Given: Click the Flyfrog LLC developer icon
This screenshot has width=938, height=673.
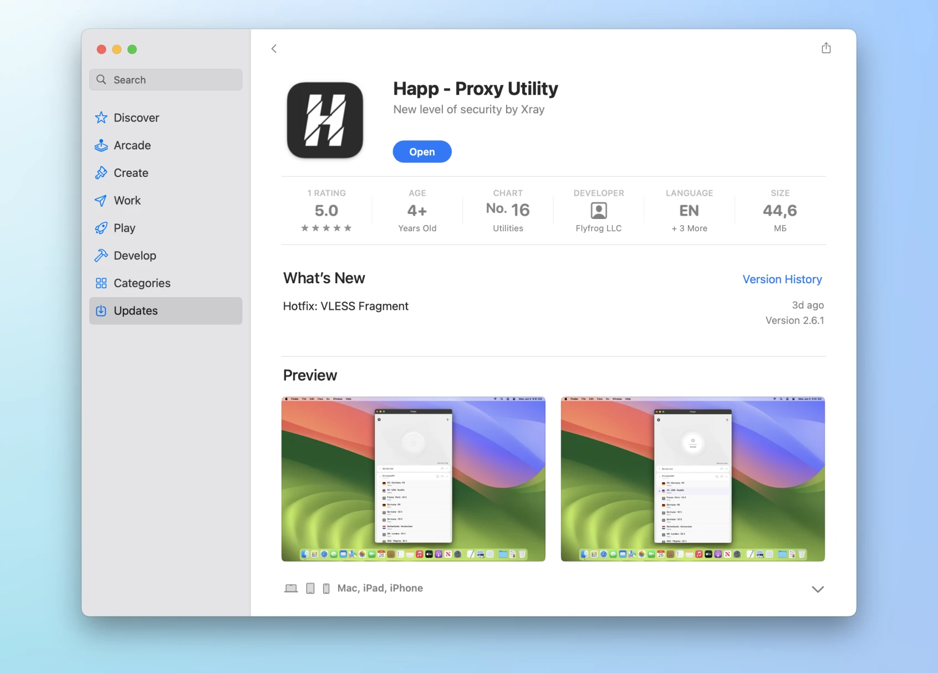Looking at the screenshot, I should pyautogui.click(x=599, y=211).
